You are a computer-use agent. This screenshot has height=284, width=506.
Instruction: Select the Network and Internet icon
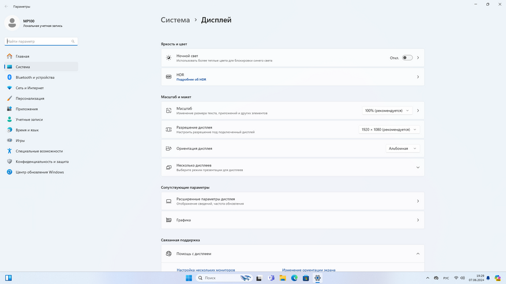pos(9,88)
